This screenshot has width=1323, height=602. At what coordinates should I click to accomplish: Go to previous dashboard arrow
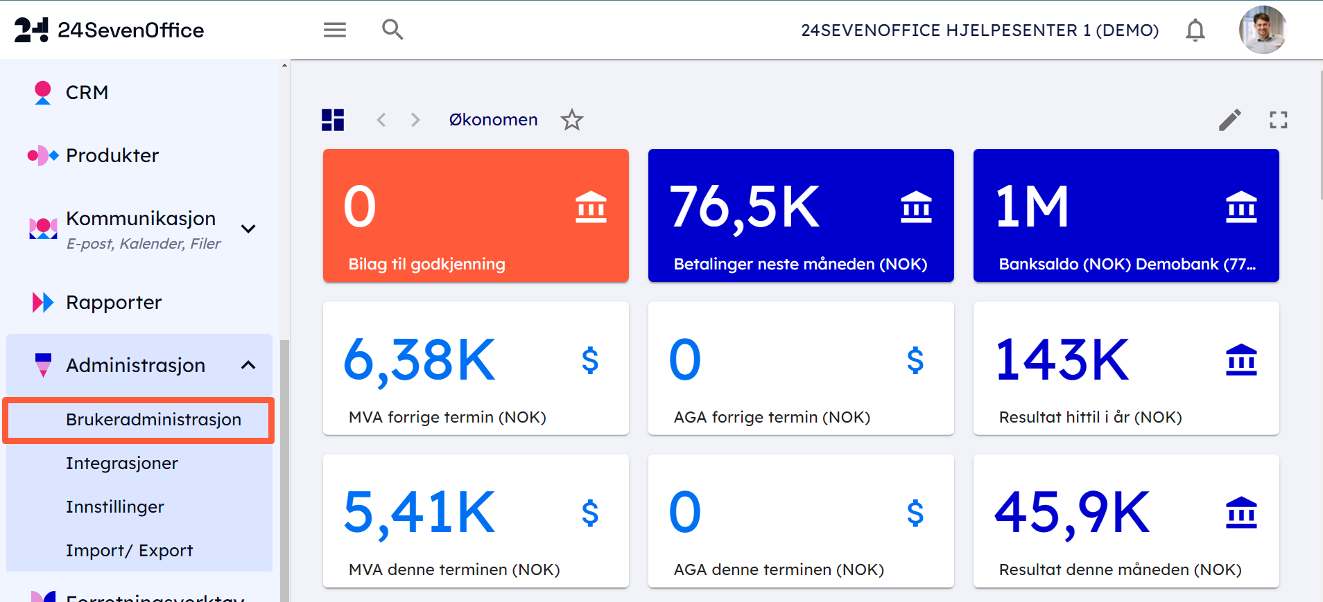pos(381,120)
